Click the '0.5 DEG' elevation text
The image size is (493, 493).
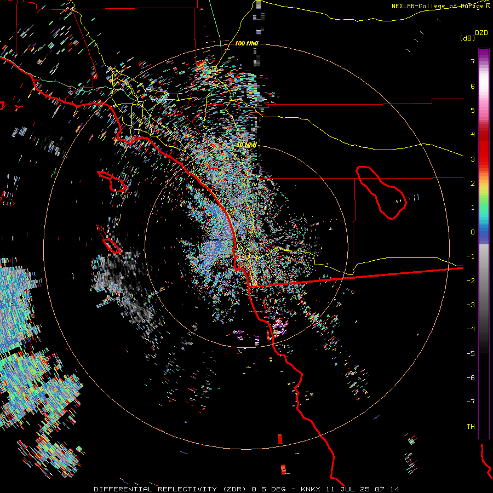pyautogui.click(x=268, y=489)
